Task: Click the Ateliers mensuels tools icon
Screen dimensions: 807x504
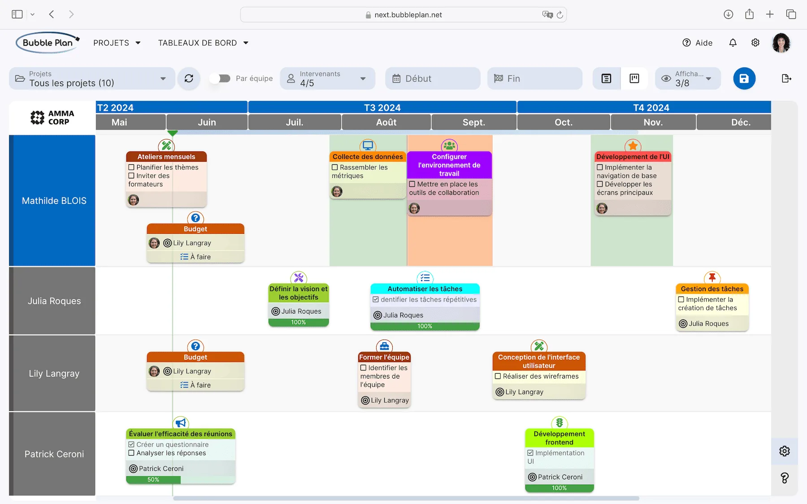Action: tap(166, 146)
